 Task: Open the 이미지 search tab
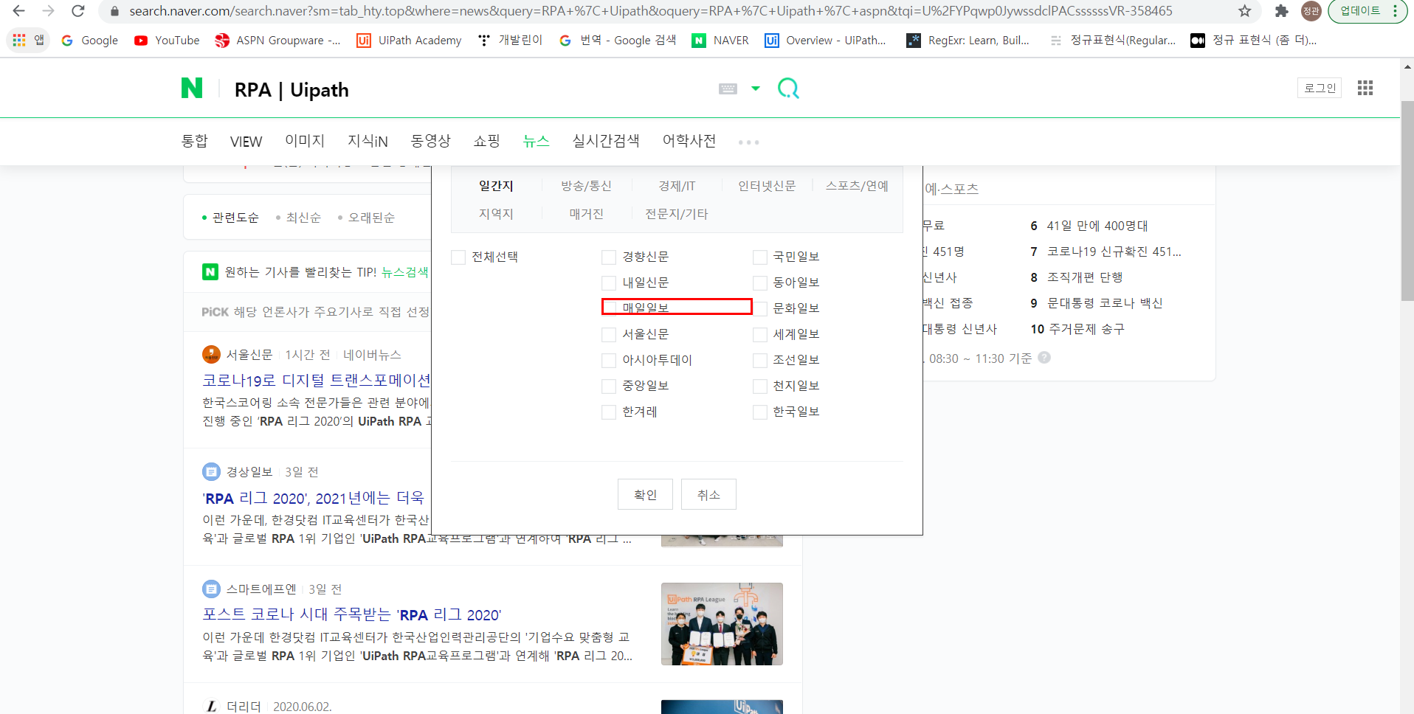305,141
